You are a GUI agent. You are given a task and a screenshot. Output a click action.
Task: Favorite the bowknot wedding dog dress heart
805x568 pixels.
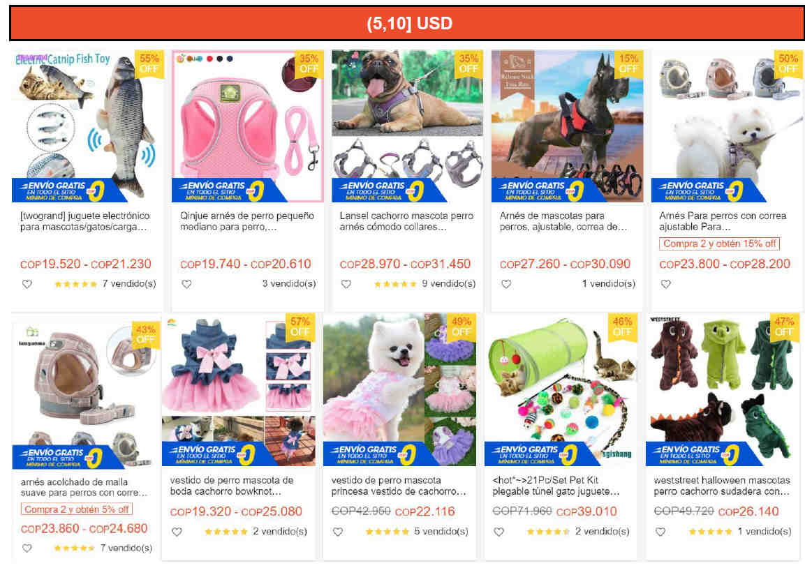tap(177, 532)
